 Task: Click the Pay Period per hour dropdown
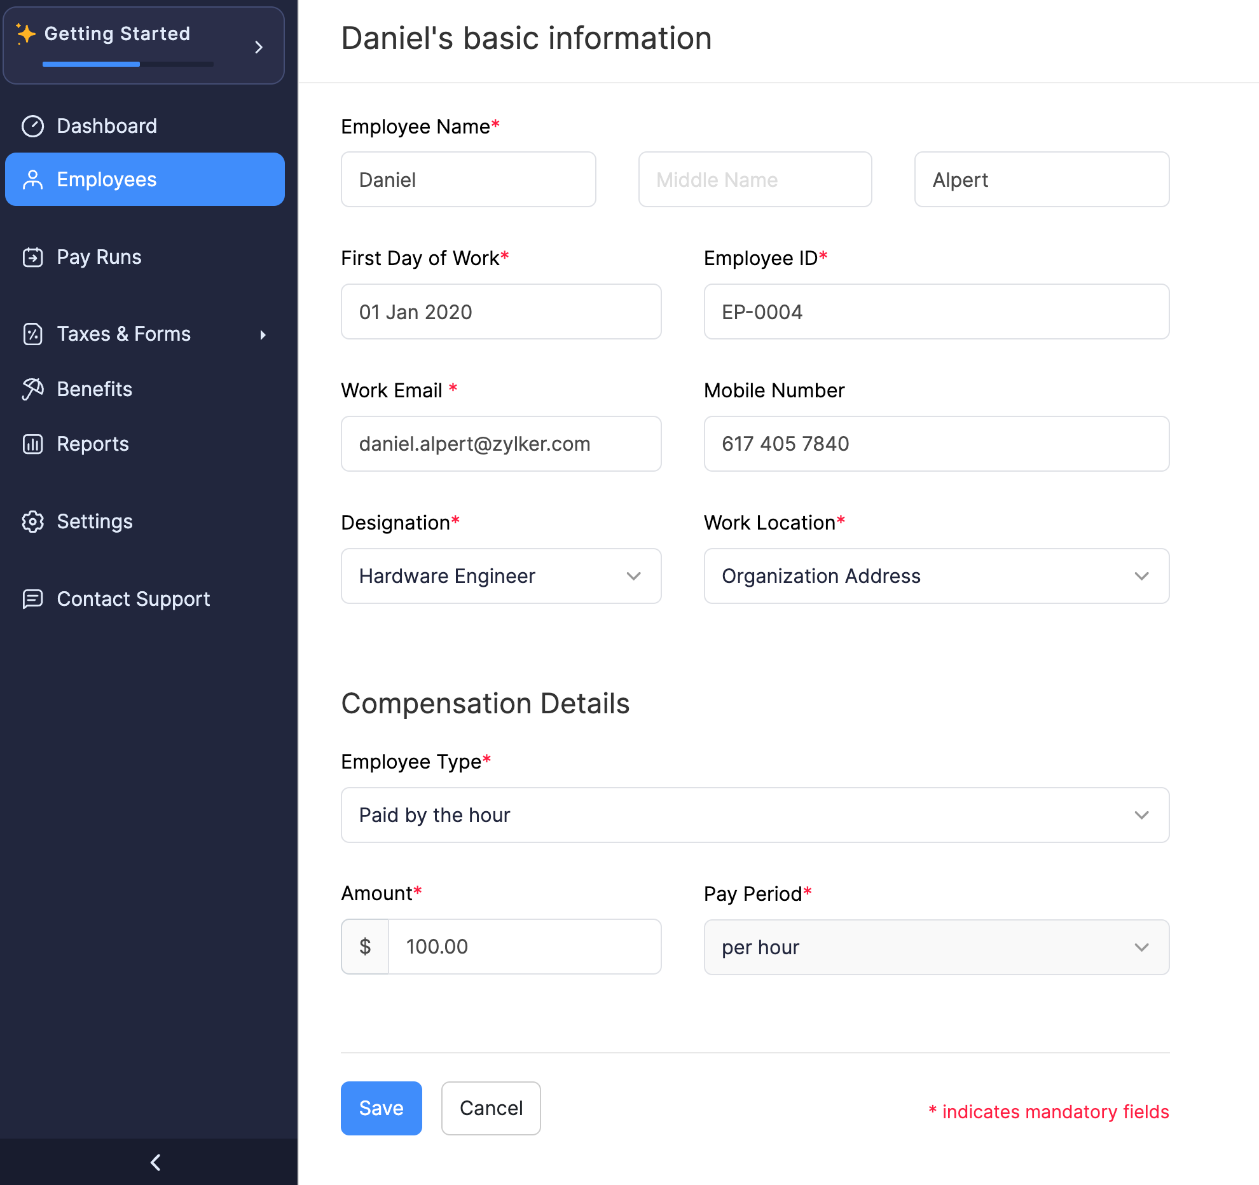tap(936, 947)
